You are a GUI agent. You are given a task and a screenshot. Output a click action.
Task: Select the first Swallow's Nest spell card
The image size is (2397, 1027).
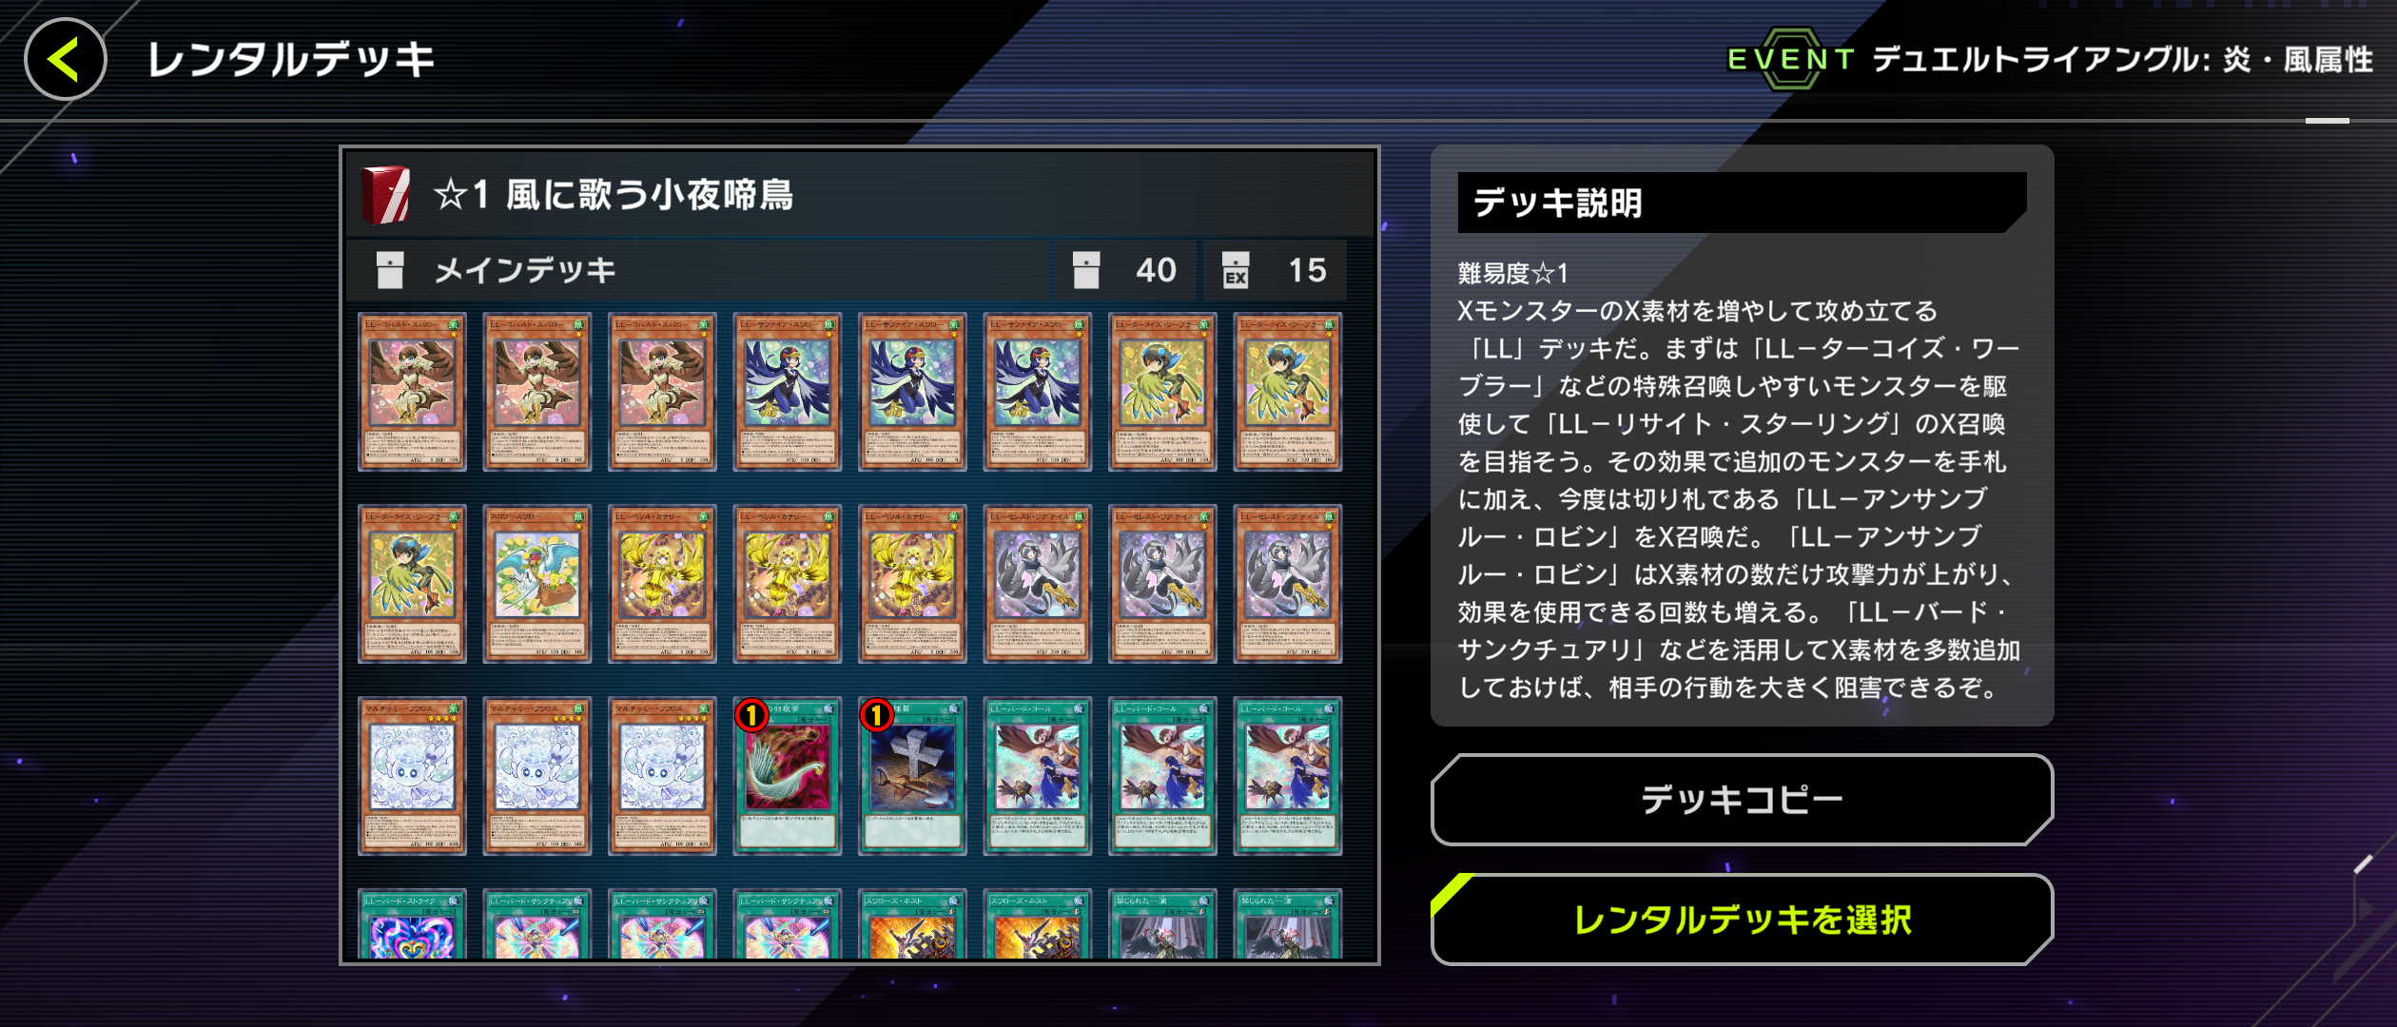coord(912,924)
